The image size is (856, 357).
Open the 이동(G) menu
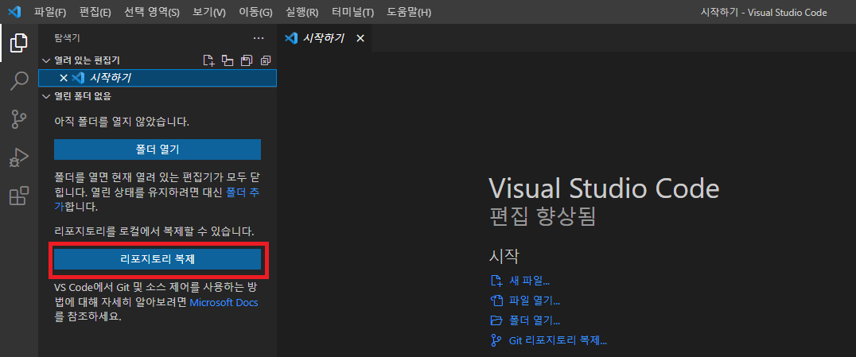255,12
